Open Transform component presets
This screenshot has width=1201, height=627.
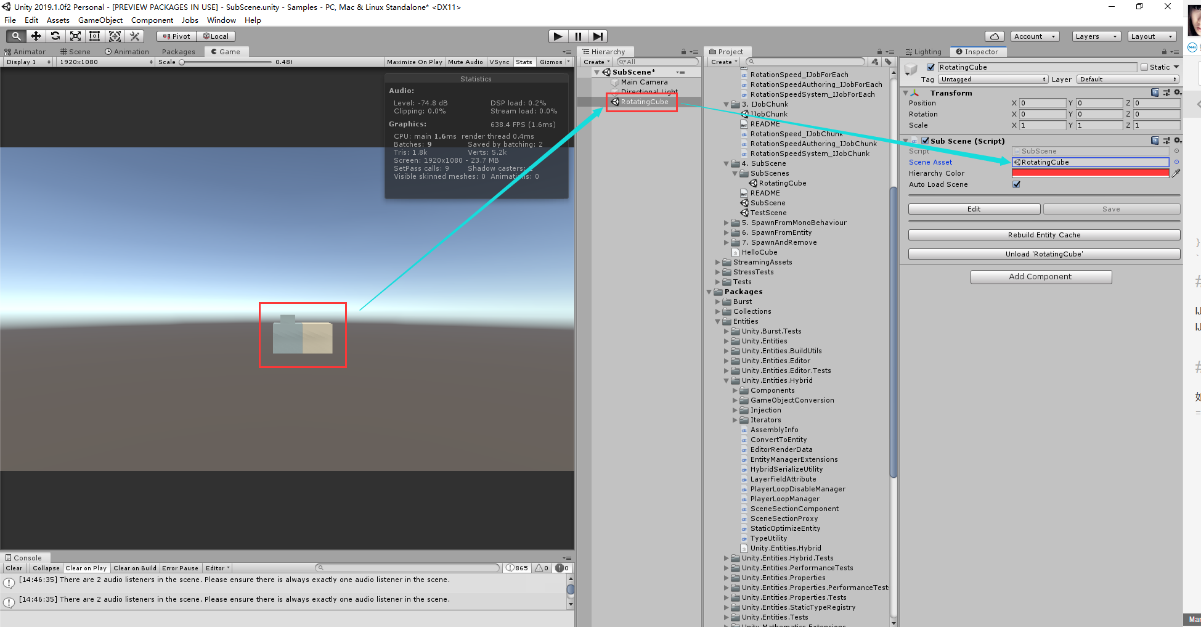[1166, 92]
